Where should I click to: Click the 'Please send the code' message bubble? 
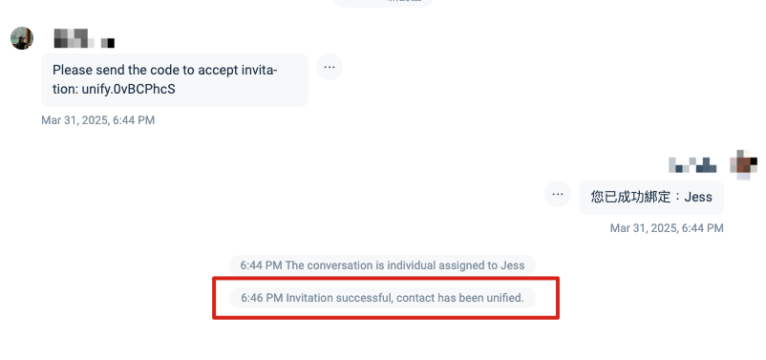[x=175, y=80]
